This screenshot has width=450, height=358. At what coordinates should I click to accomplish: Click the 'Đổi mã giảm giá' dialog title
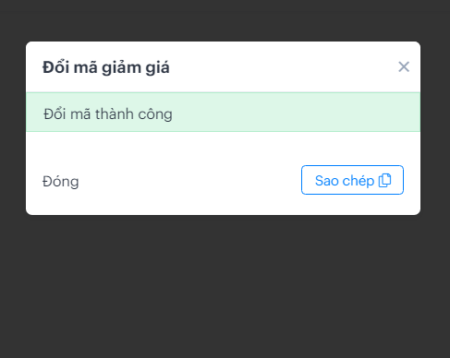(106, 67)
